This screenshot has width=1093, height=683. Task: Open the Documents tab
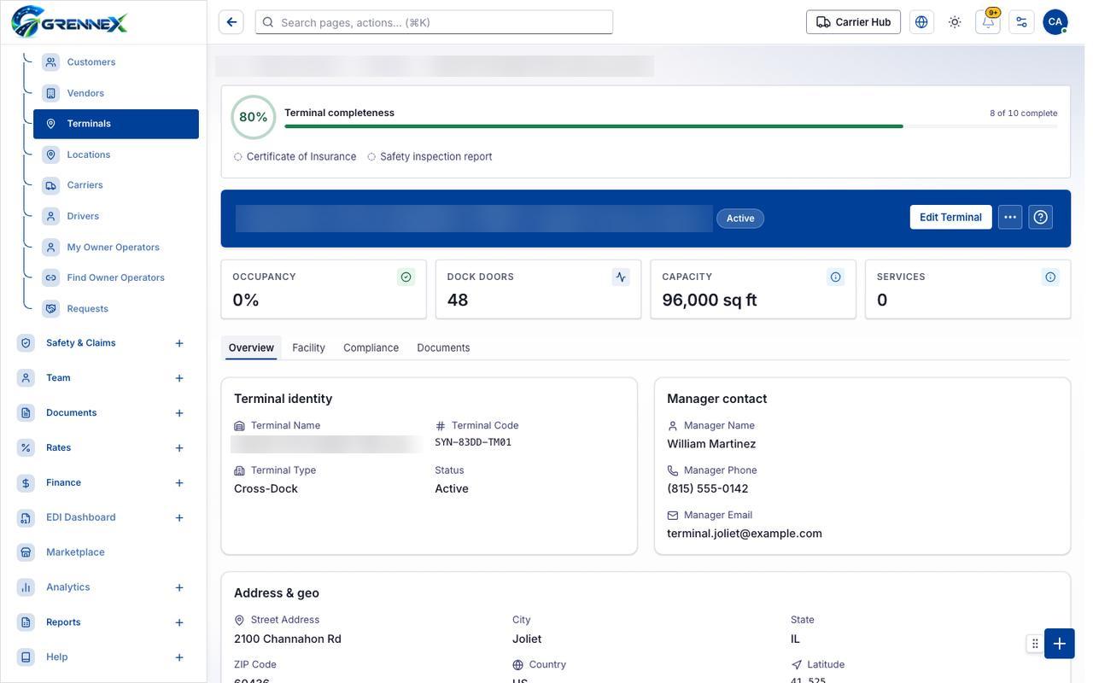click(x=443, y=347)
